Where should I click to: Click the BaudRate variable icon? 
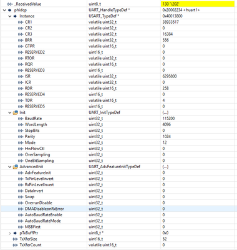coord(21,119)
